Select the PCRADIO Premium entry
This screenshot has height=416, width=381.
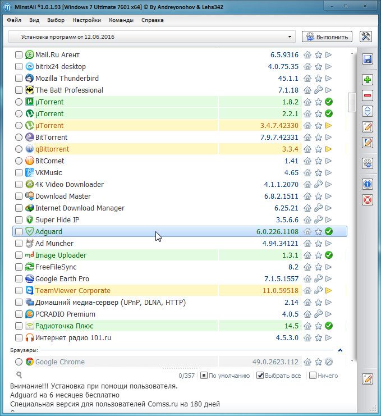pyautogui.click(x=180, y=314)
